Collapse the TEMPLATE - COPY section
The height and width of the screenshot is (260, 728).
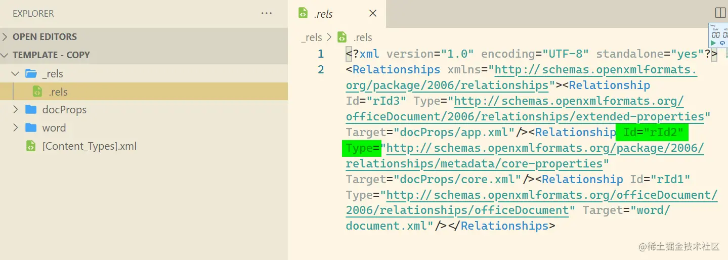click(6, 55)
